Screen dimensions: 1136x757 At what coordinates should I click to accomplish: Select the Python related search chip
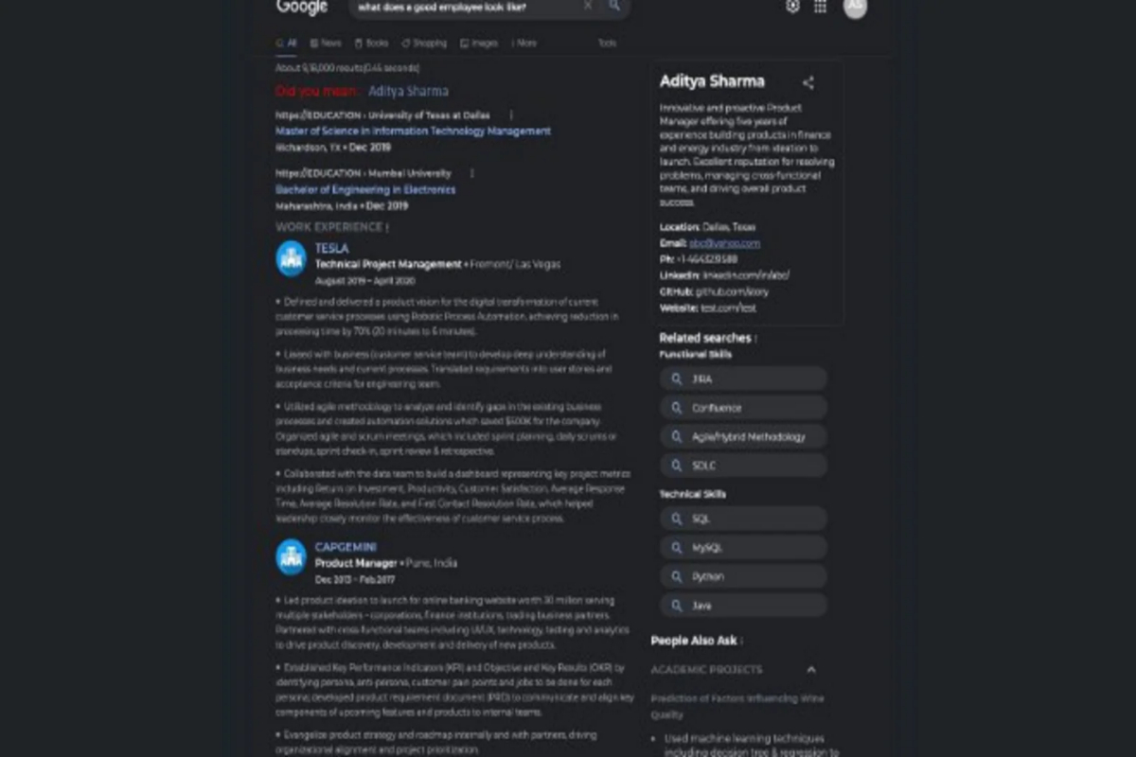point(743,576)
